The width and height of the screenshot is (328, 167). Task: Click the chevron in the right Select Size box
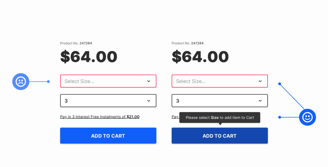[260, 81]
